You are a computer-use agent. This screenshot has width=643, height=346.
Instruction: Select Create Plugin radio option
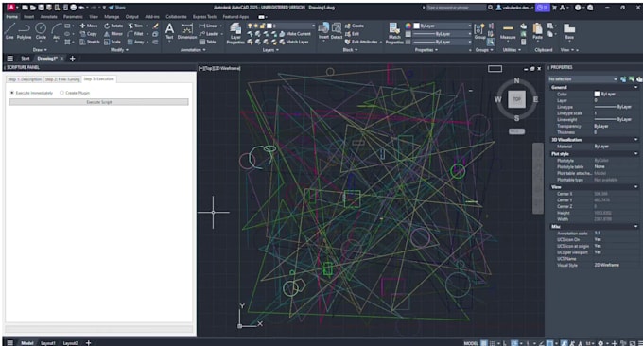pos(75,93)
